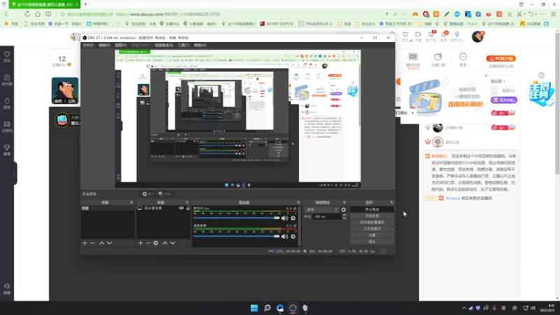Image resolution: width=560 pixels, height=315 pixels.
Task: Click the streamer task floating badge
Action: point(541,93)
